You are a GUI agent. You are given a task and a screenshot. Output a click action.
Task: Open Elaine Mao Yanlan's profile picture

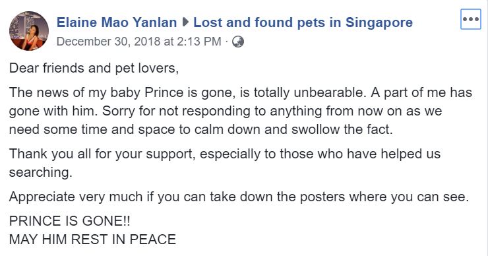(29, 31)
